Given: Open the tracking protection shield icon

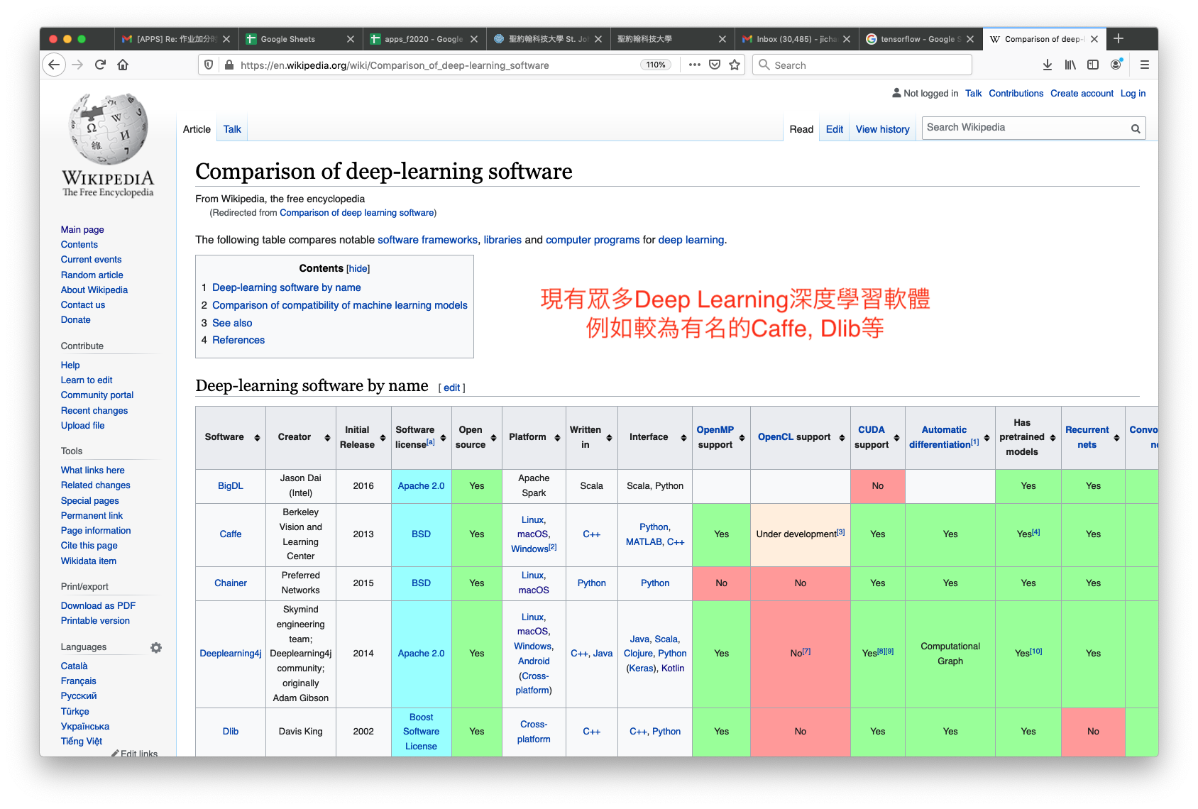Looking at the screenshot, I should coord(209,65).
